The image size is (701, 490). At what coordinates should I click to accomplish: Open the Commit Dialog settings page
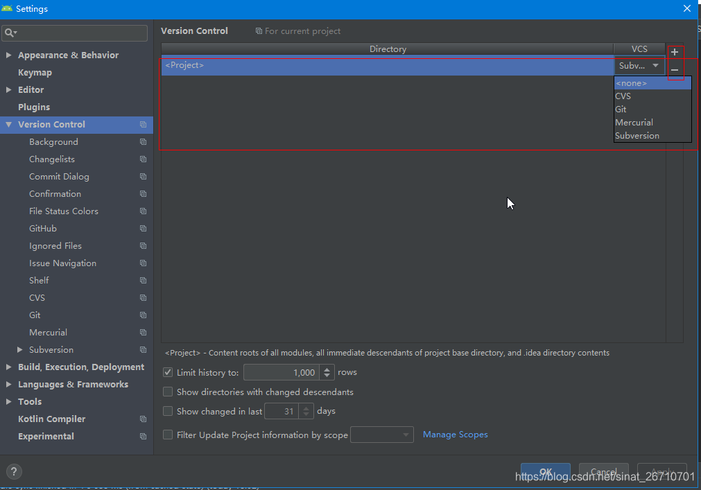click(x=59, y=177)
